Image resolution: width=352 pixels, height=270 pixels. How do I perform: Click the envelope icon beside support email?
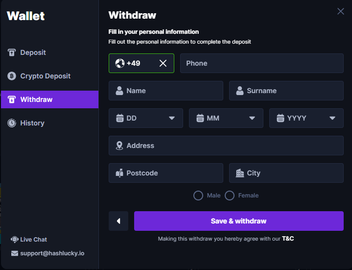pos(15,253)
